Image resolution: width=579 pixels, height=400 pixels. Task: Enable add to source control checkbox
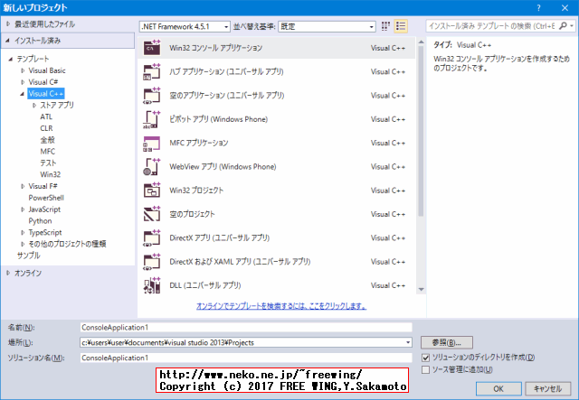pyautogui.click(x=426, y=369)
